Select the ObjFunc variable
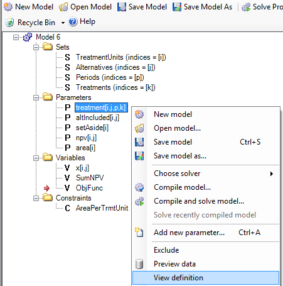This screenshot has width=283, height=286. [89, 188]
